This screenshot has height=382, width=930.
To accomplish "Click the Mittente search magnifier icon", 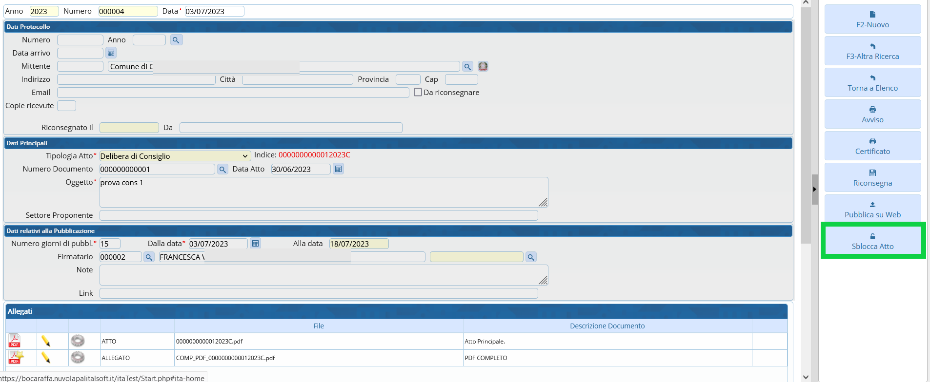I will (467, 67).
